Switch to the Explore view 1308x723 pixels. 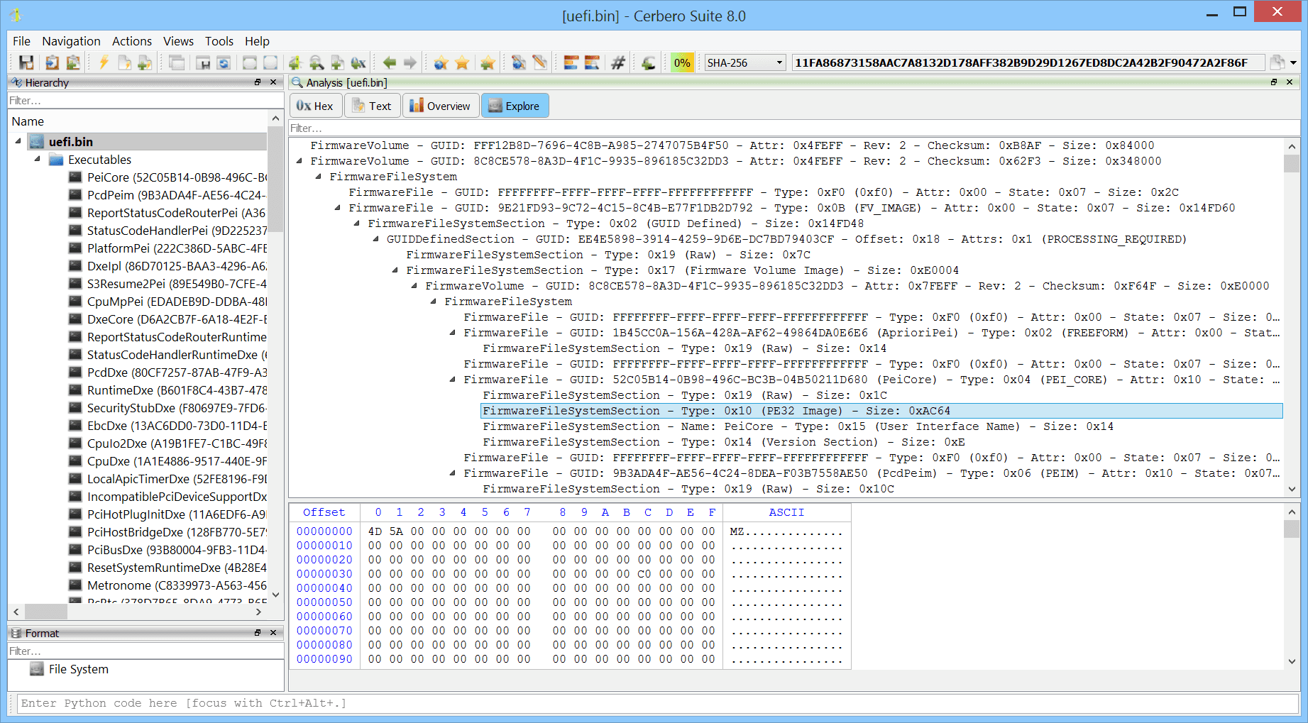point(515,106)
